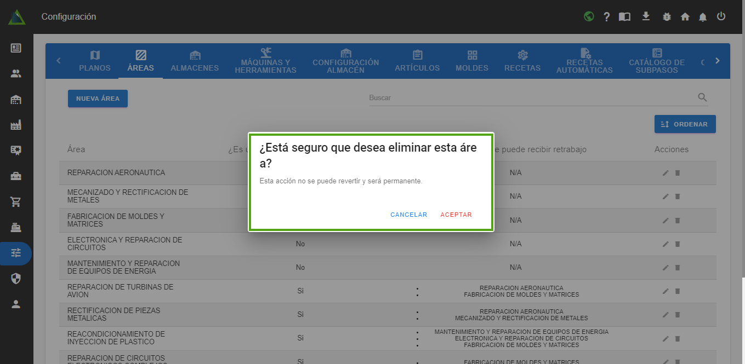Confirm deletion with ACEPTAR
This screenshot has height=364, width=745.
456,215
